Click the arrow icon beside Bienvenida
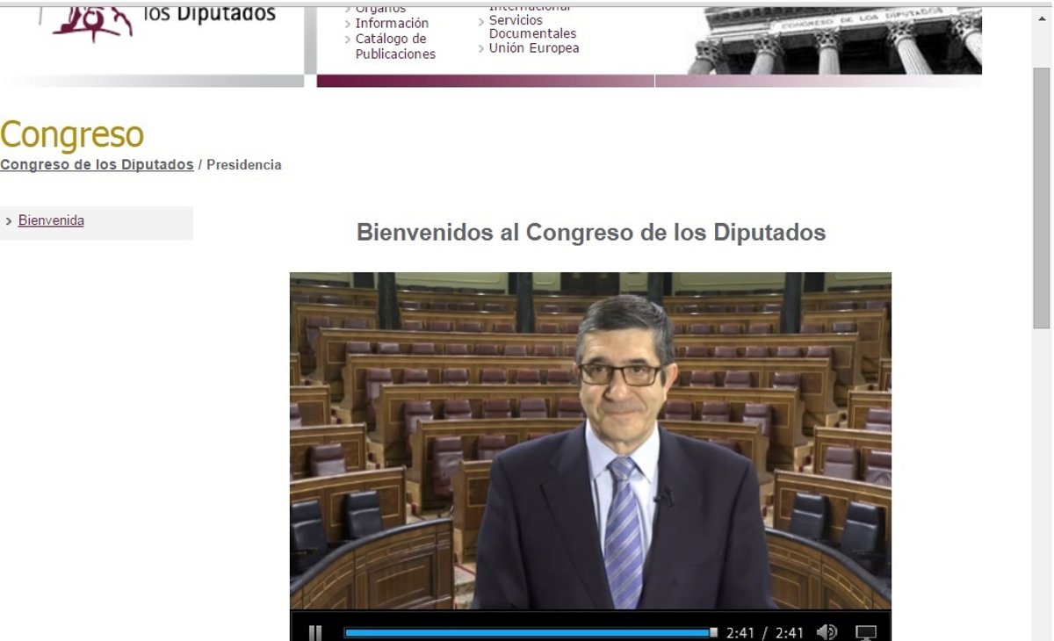This screenshot has height=641, width=1054. pos(9,221)
